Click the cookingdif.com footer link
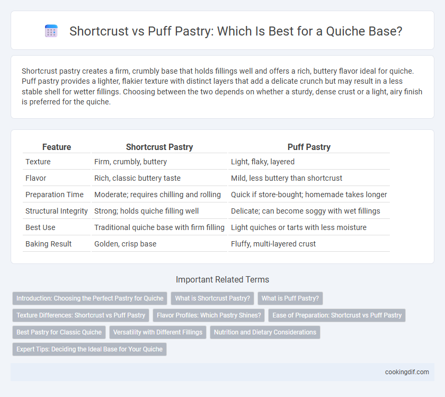 (407, 372)
